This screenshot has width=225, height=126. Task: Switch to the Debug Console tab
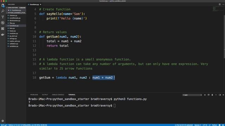coord(58,95)
